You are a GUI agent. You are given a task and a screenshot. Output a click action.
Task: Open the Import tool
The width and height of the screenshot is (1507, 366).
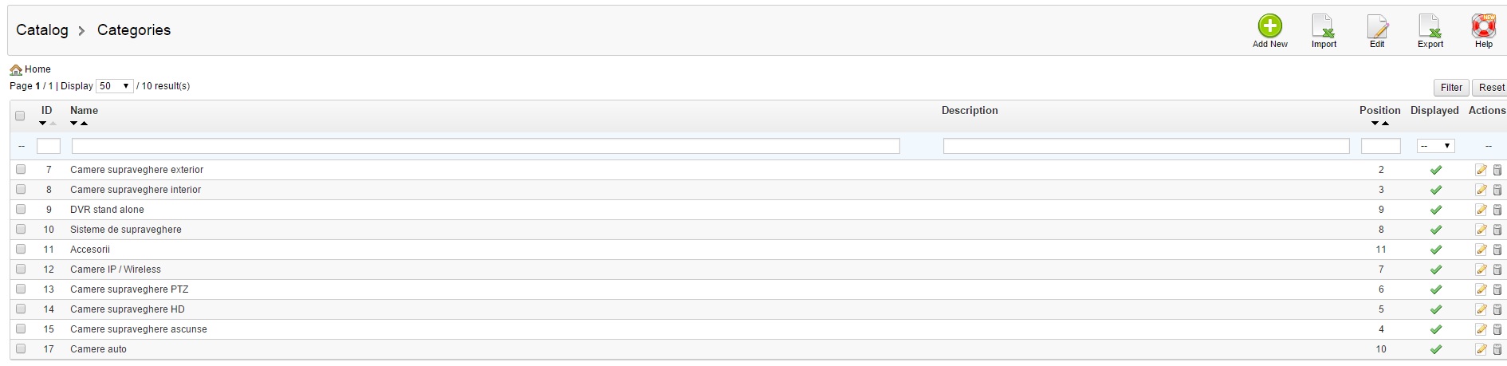1324,27
